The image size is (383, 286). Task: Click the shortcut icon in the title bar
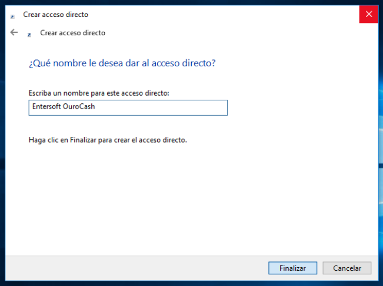point(12,16)
